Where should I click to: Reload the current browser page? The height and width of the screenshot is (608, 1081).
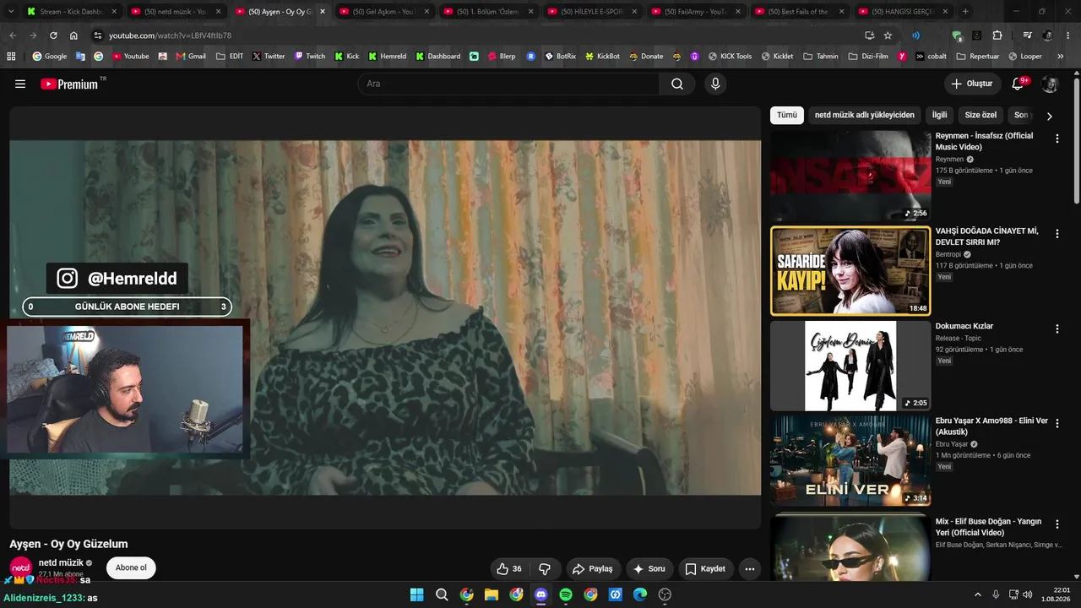click(53, 35)
